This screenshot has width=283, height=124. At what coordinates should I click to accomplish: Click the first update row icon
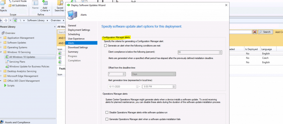[60, 53]
